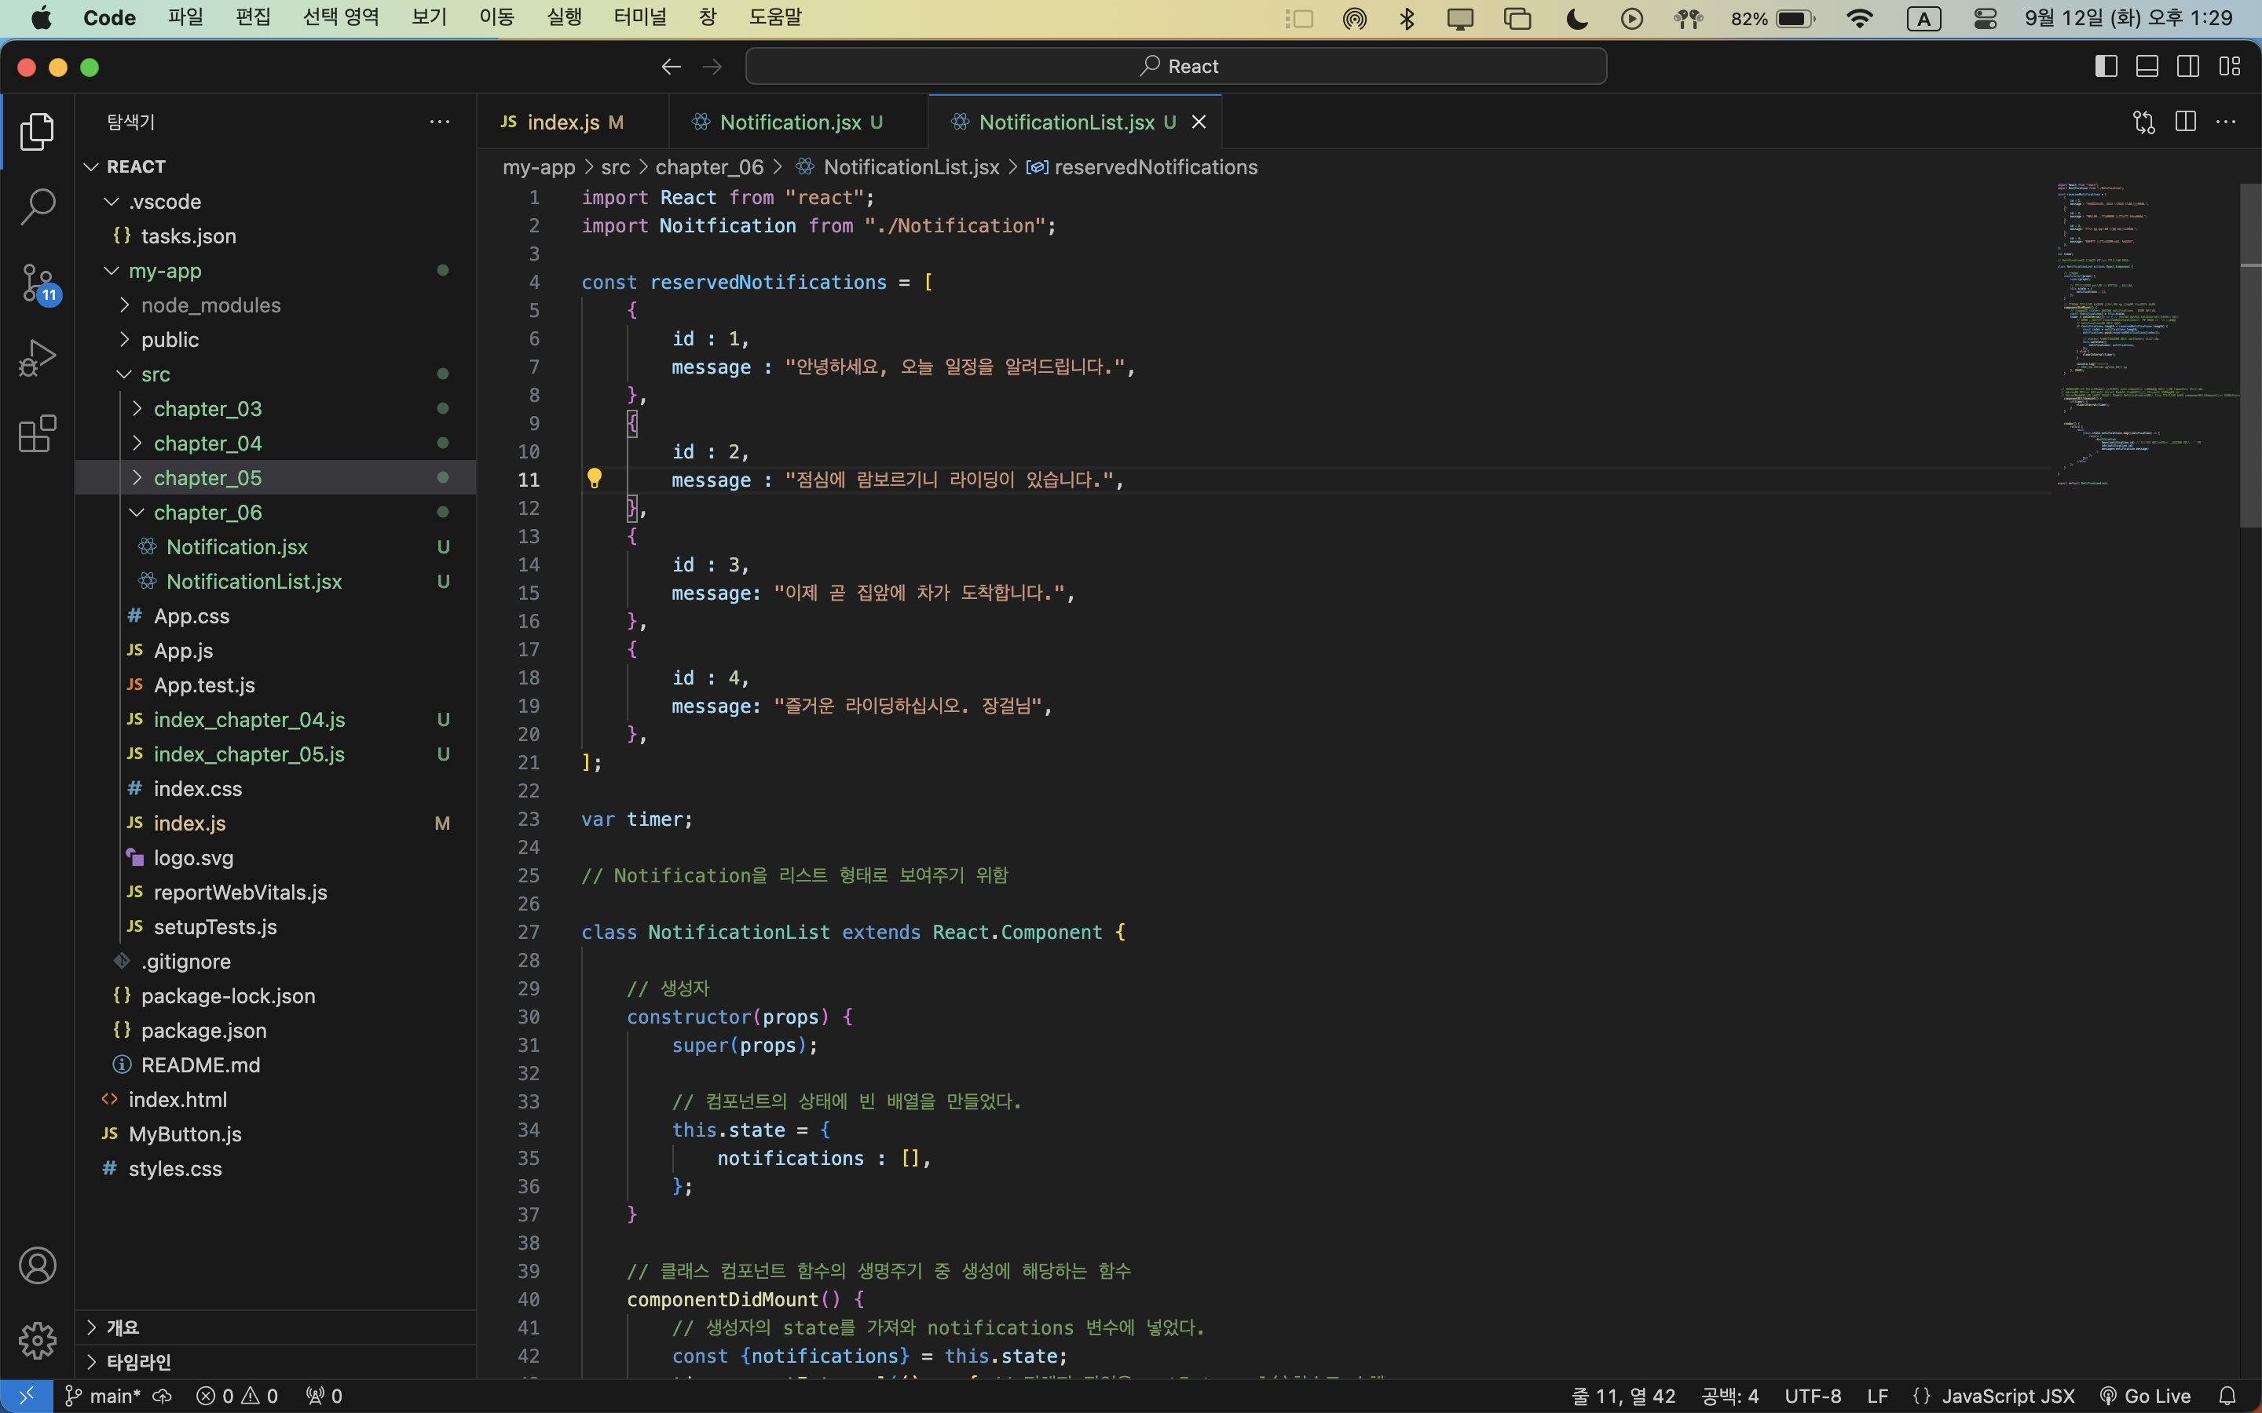This screenshot has width=2262, height=1413.
Task: Toggle the bottom panel visibility
Action: point(2147,67)
